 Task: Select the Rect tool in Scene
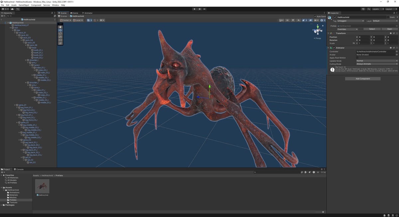[x=60, y=40]
